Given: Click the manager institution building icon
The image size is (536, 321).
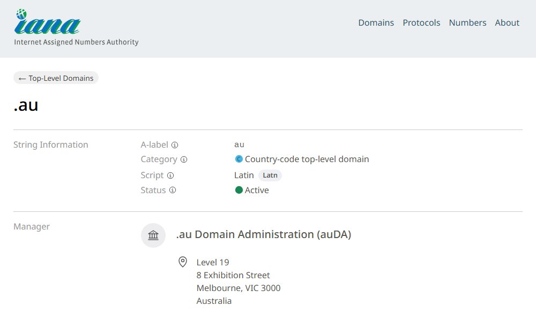Looking at the screenshot, I should 153,235.
